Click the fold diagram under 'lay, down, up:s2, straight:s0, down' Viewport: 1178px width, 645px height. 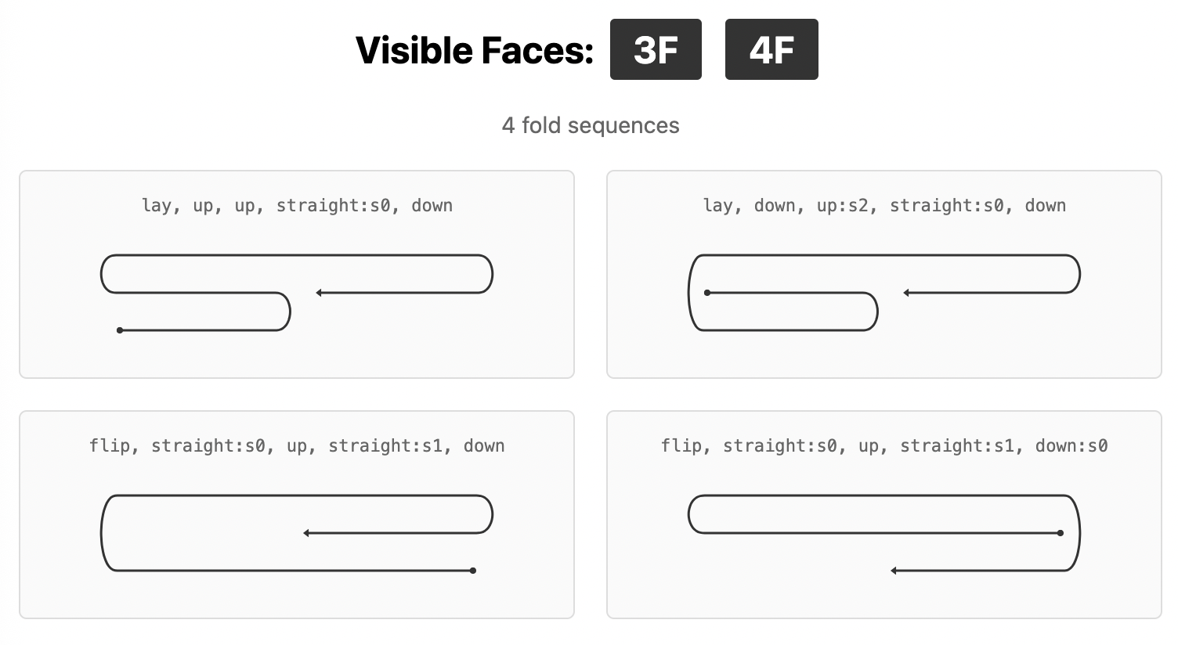pyautogui.click(x=883, y=294)
